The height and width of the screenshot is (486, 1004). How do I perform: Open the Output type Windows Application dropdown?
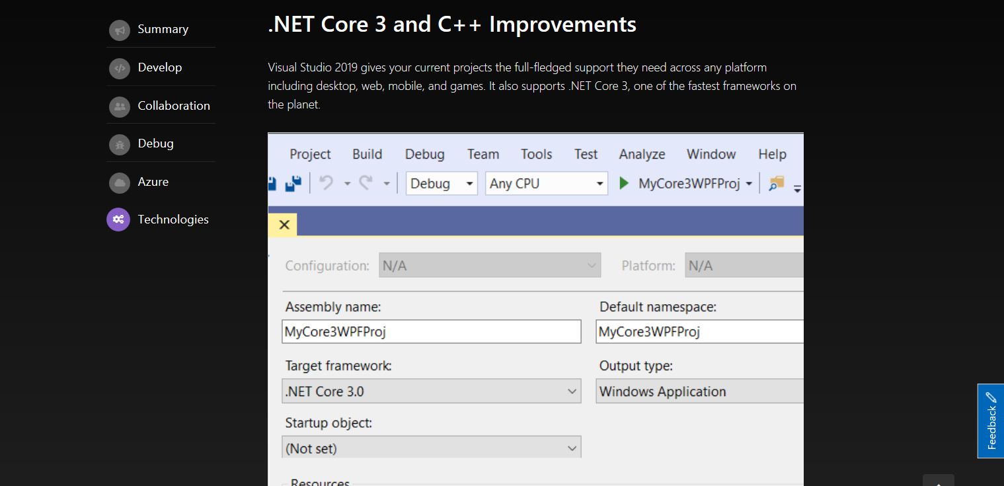pyautogui.click(x=700, y=391)
